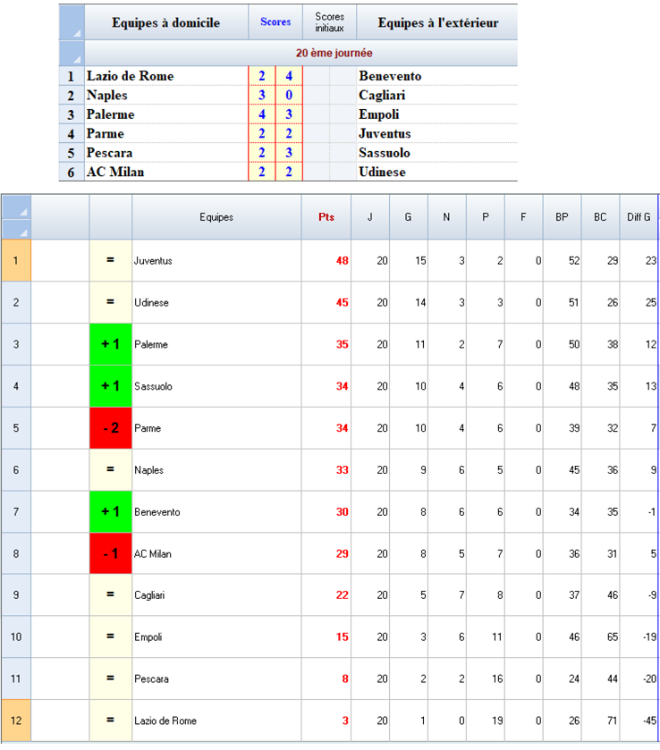
Task: Click Benevento away score 4
Action: [289, 76]
